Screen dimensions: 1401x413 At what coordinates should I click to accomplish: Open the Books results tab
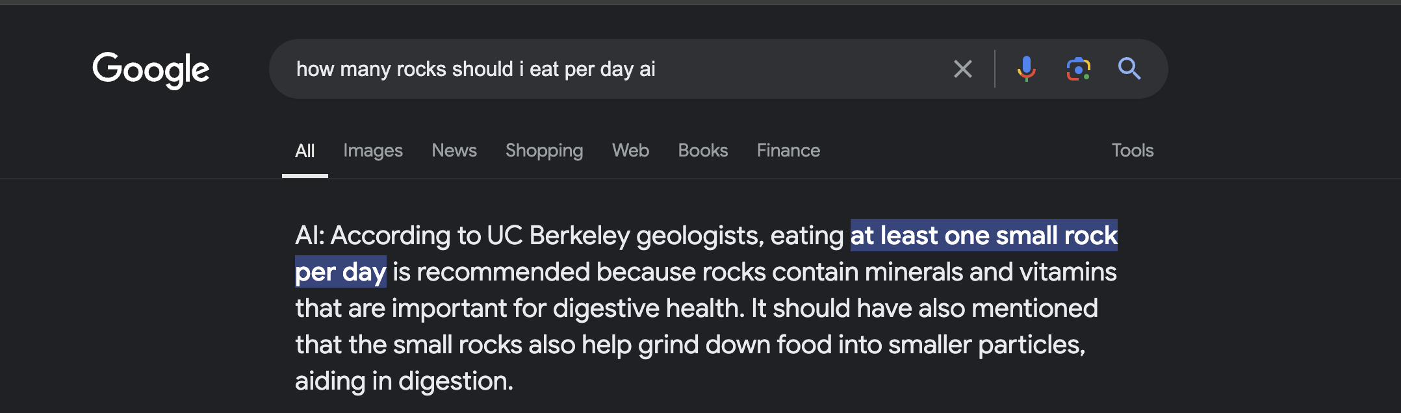[x=702, y=150]
